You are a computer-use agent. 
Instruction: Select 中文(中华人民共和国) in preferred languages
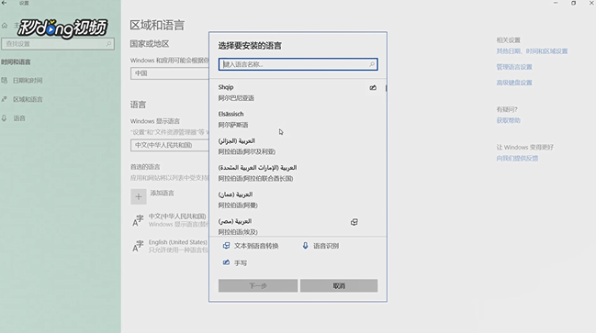click(x=170, y=220)
